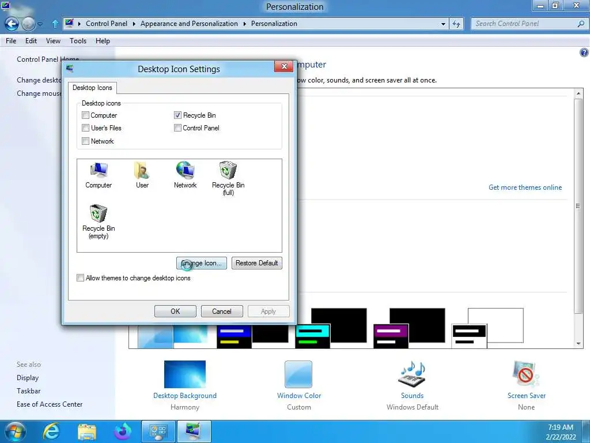Click the search magnifier icon

581,24
